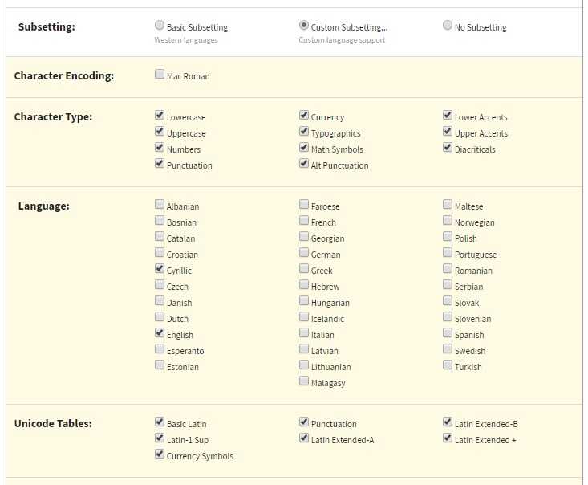Disable the Alt Punctuation checkbox
The image size is (588, 485).
304,163
